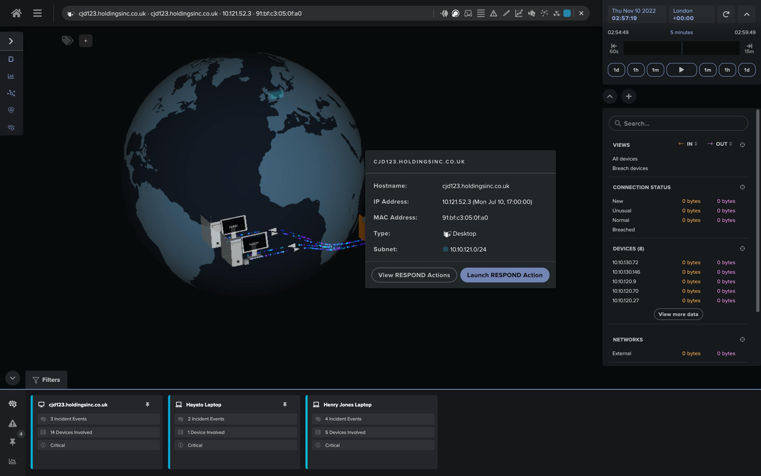
Task: Open the warning triangle breach log icon
Action: tap(493, 13)
